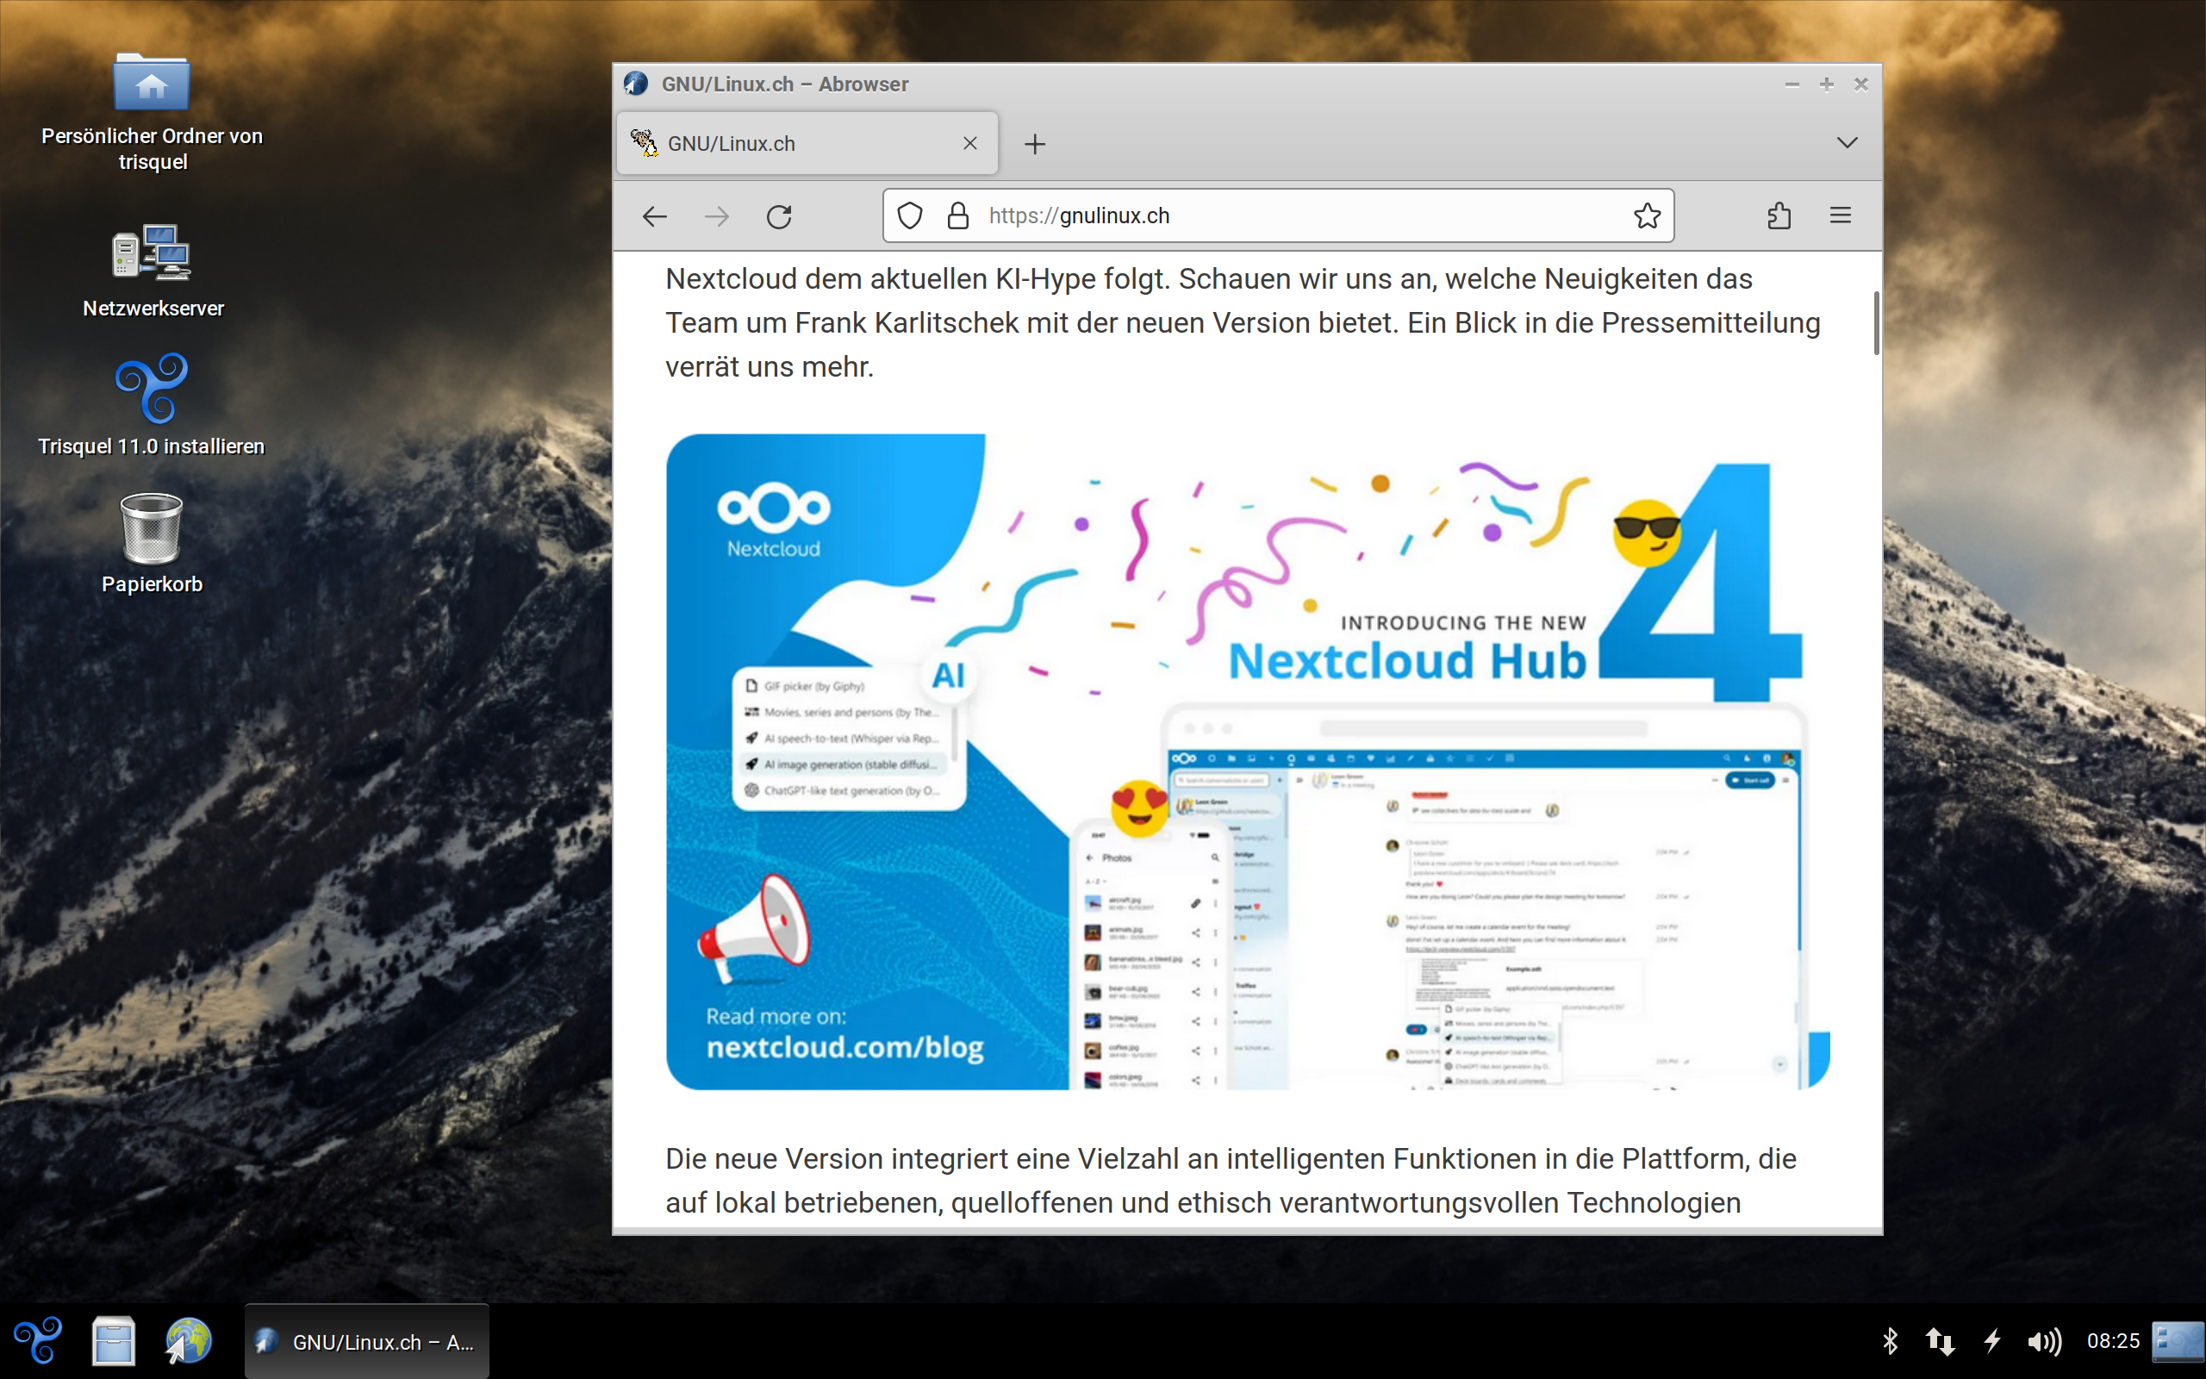Viewport: 2206px width, 1379px height.
Task: Click the bookmark star icon
Action: point(1648,216)
